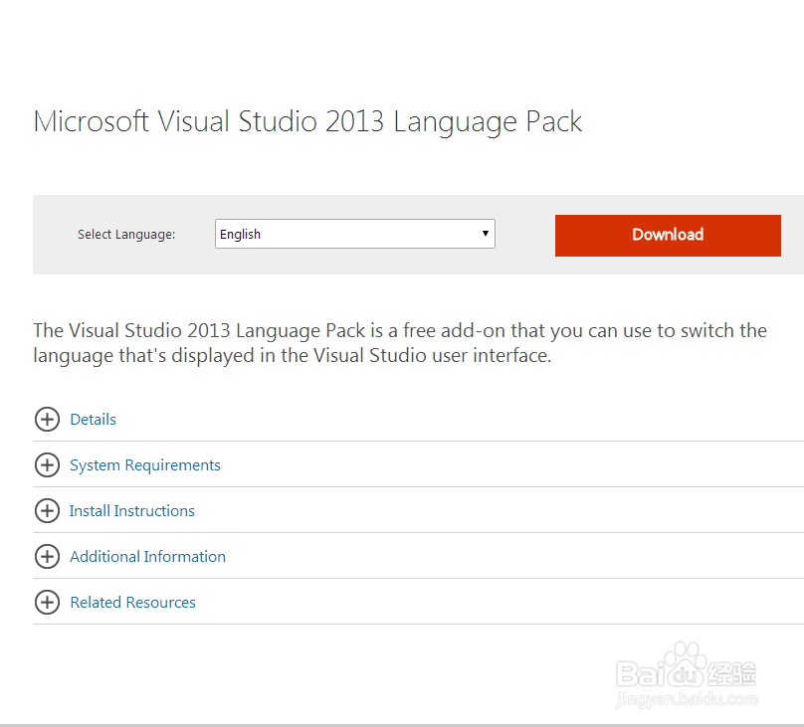
Task: Expand the Details section plus icon
Action: click(47, 420)
